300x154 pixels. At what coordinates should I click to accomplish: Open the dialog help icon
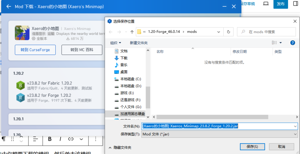(x=293, y=43)
